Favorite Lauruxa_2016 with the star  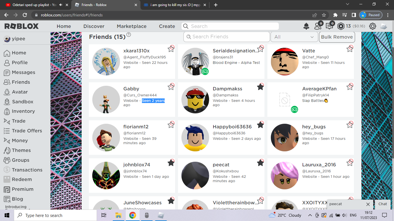click(x=350, y=163)
